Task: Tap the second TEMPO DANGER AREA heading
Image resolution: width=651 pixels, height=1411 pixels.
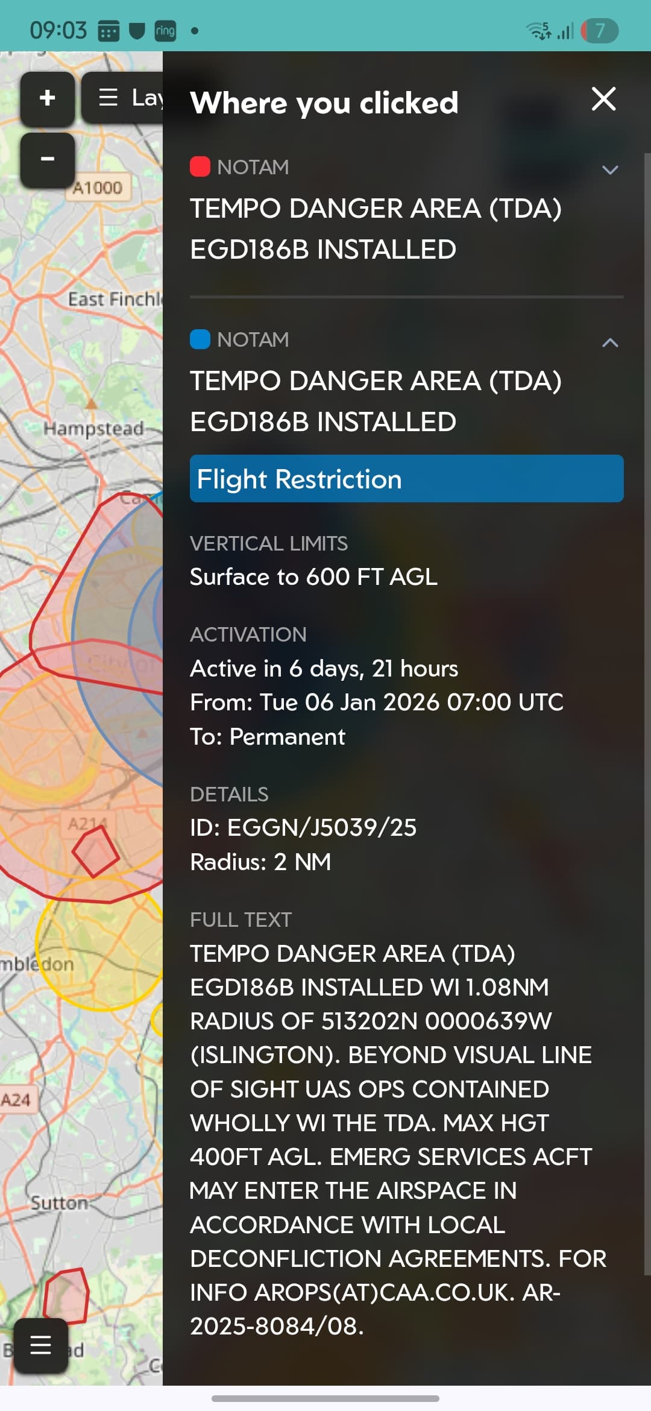Action: click(376, 401)
